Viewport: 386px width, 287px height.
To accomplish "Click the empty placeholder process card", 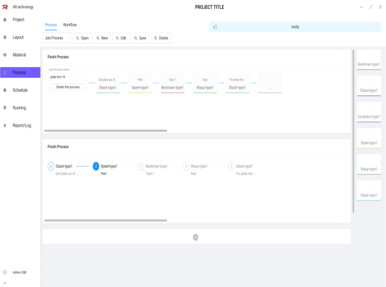I will (x=270, y=84).
